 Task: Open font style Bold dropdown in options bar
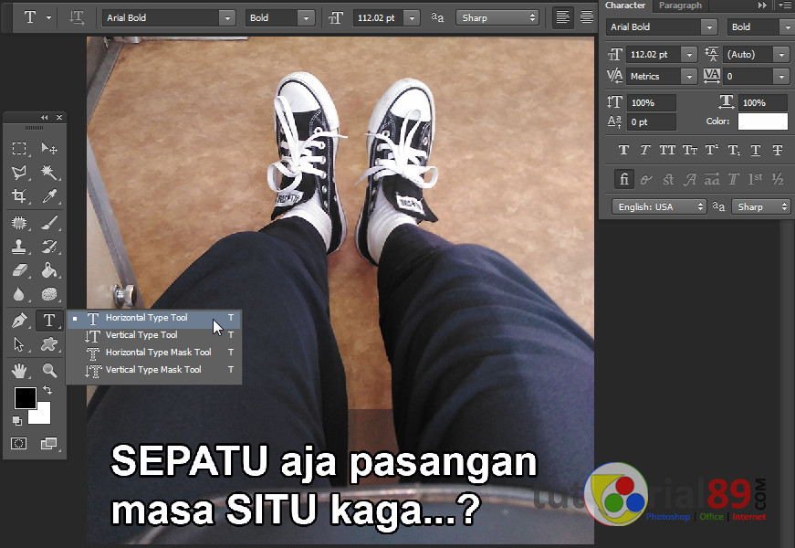point(307,17)
